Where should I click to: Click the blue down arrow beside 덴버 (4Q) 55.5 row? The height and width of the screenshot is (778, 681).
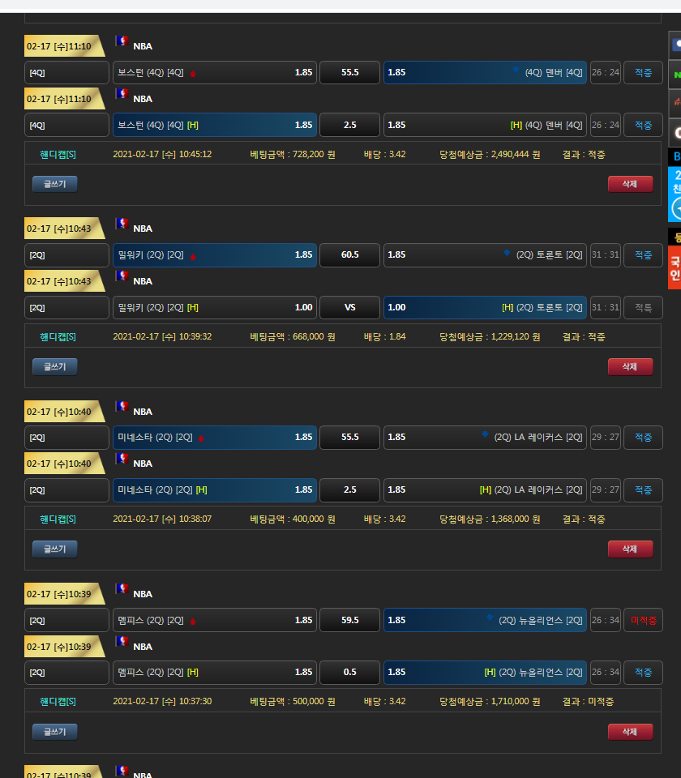click(x=516, y=71)
